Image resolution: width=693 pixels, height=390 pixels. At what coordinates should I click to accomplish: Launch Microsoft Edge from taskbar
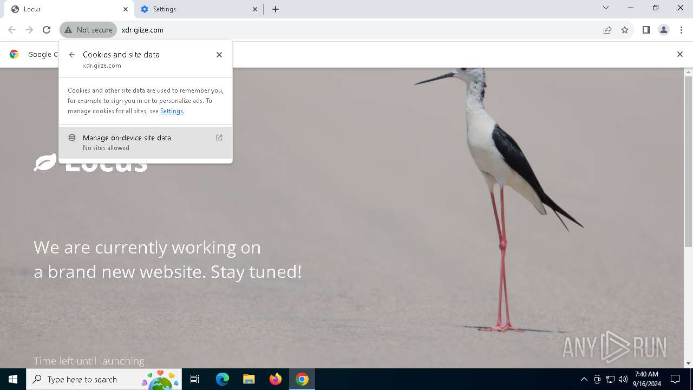(223, 379)
